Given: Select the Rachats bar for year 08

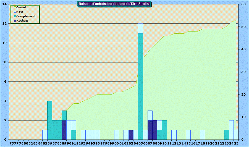Looking at the screenshot, I should 155,130.
